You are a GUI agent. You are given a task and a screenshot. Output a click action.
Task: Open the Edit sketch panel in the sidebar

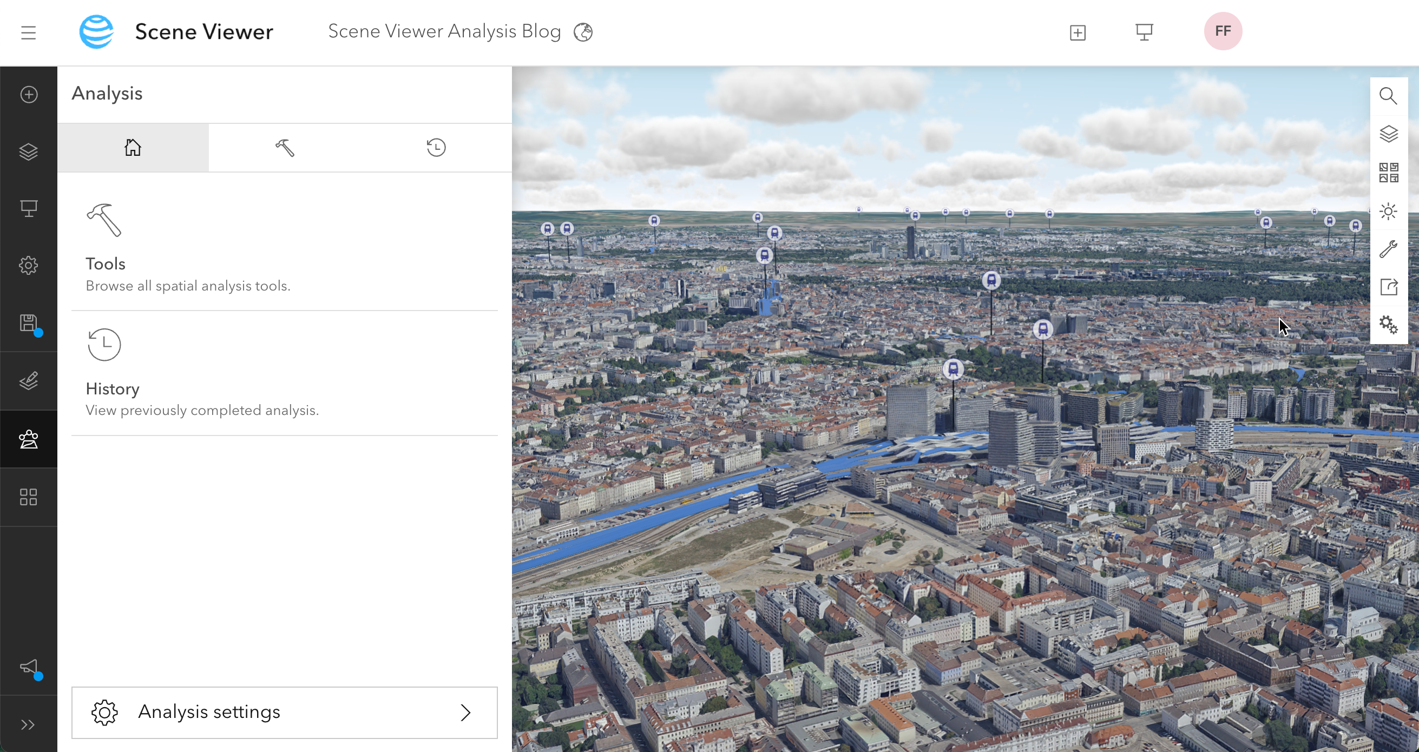[28, 380]
